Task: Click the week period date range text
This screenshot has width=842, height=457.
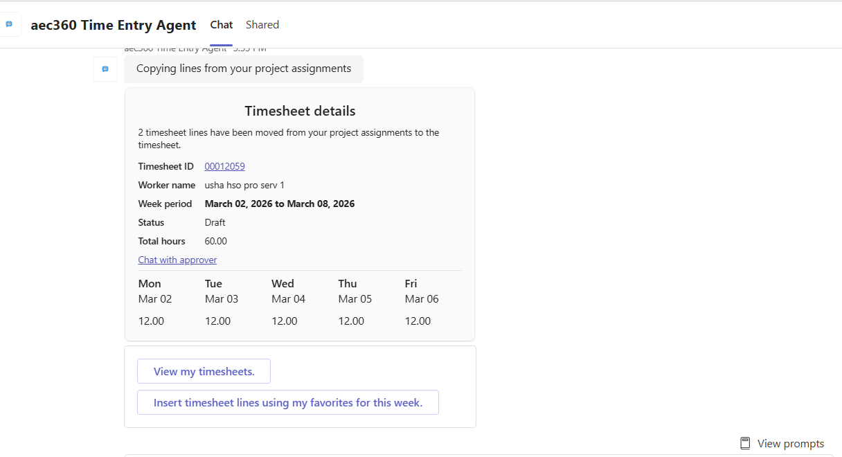Action: coord(279,204)
